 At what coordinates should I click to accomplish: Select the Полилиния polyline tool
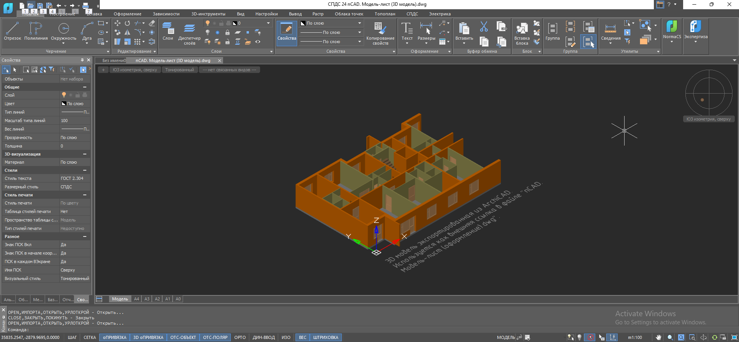pyautogui.click(x=36, y=31)
